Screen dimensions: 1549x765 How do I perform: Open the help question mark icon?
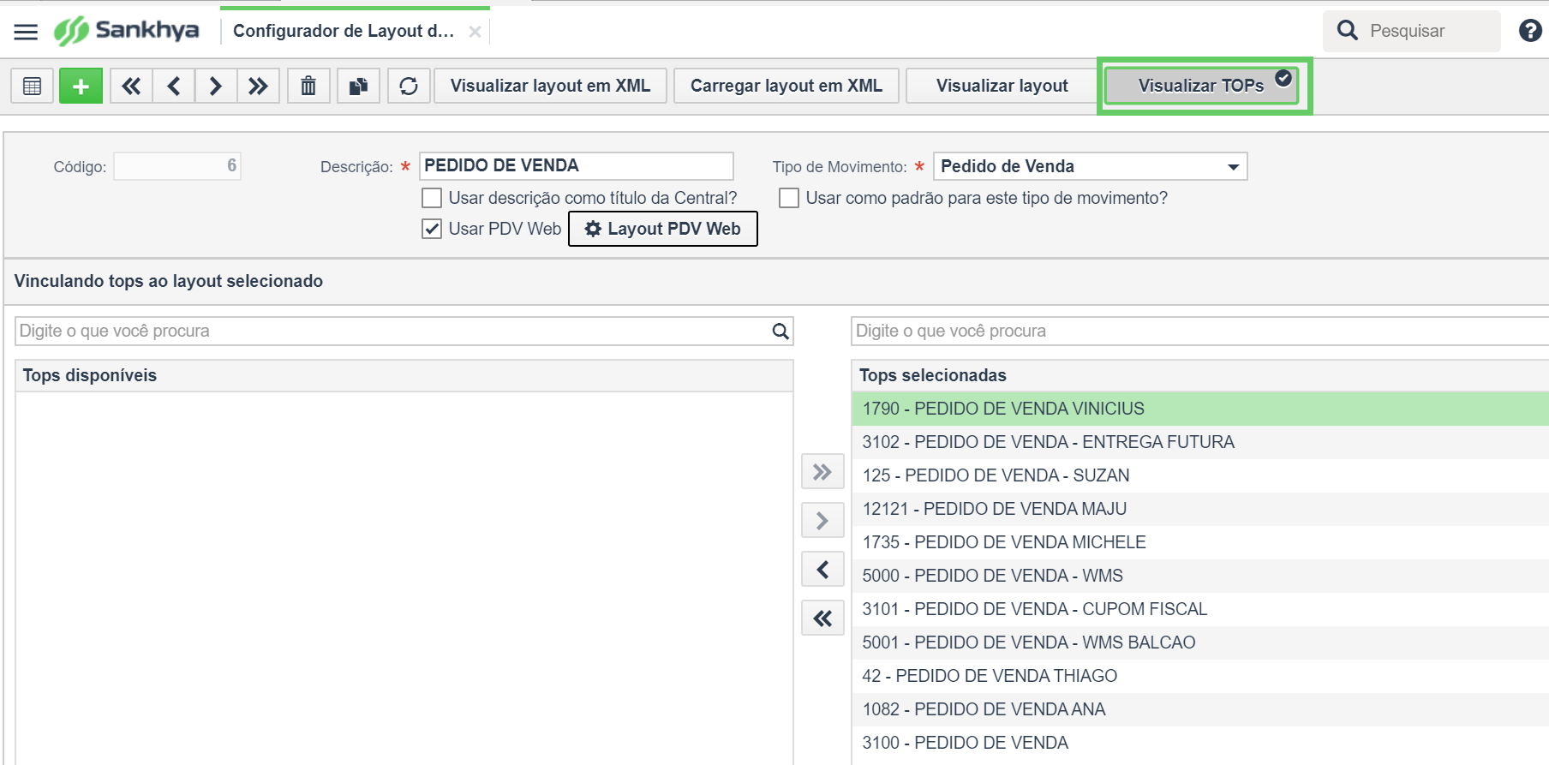coord(1530,31)
